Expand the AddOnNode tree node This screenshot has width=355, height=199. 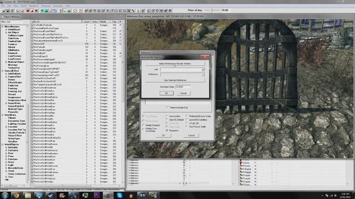[x=6, y=74]
